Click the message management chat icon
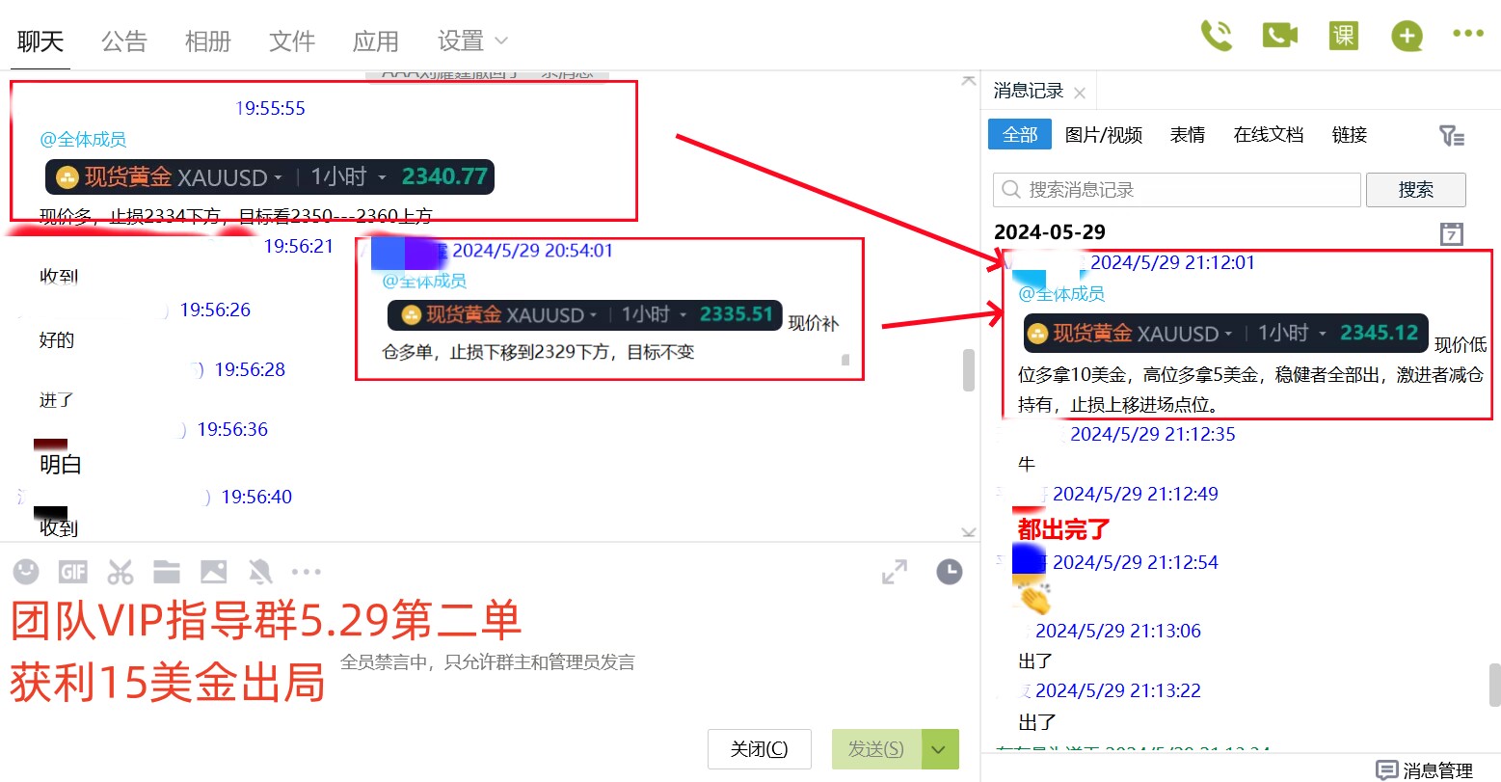The width and height of the screenshot is (1501, 782). click(x=1386, y=769)
